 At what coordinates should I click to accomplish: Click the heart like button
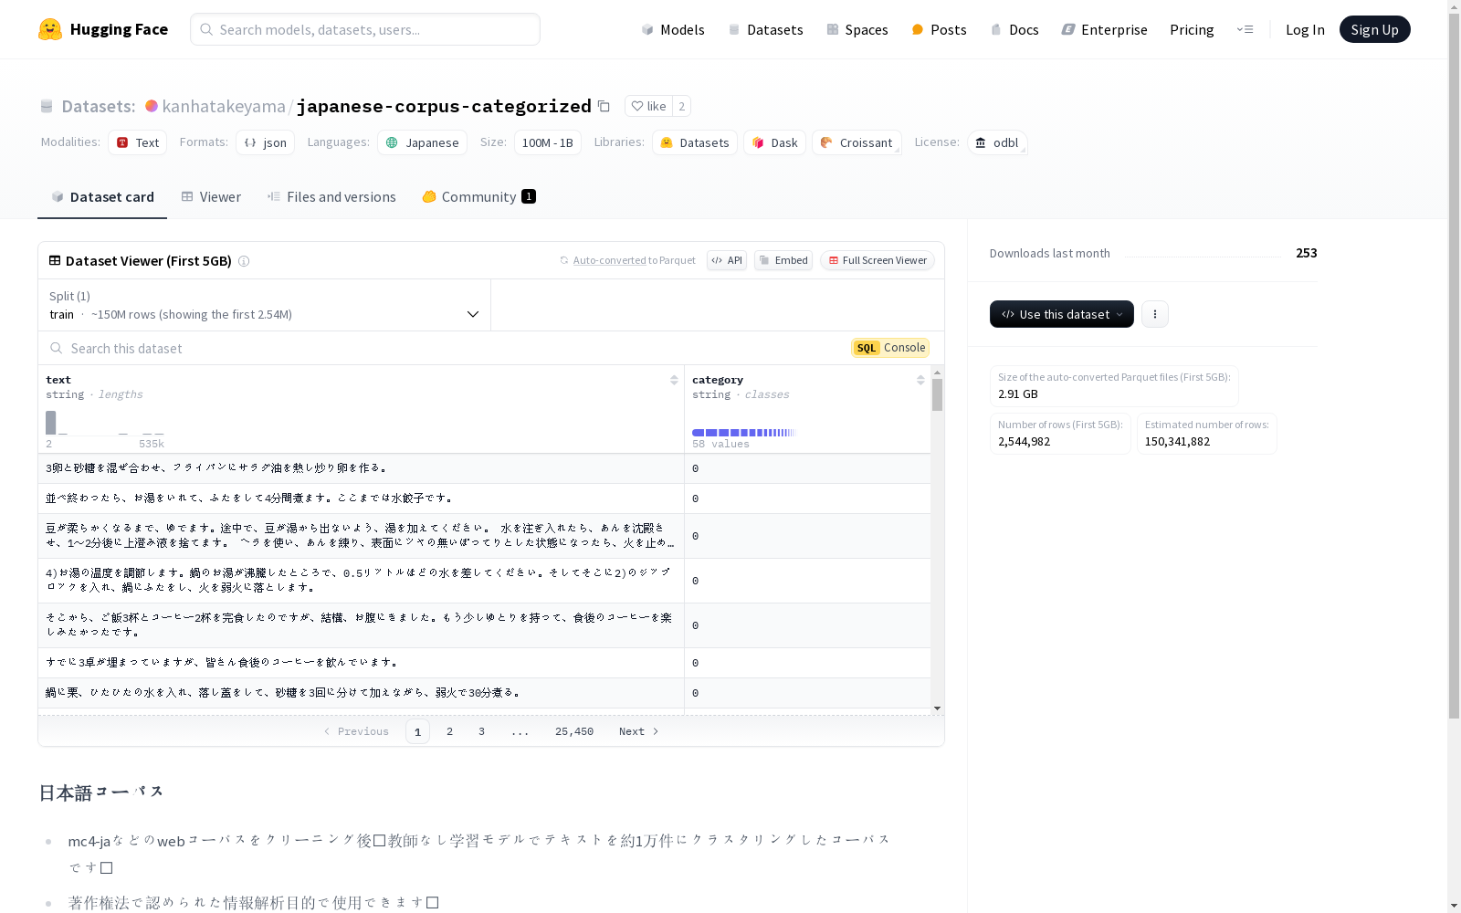click(648, 106)
